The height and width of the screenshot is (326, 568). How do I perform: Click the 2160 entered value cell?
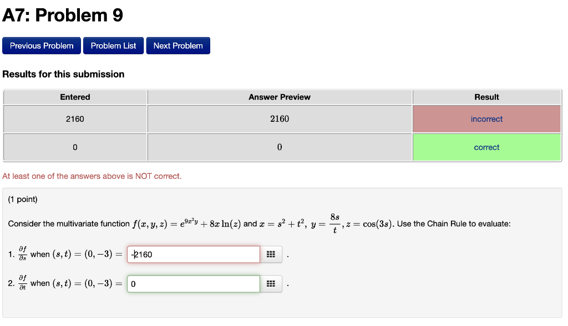75,118
